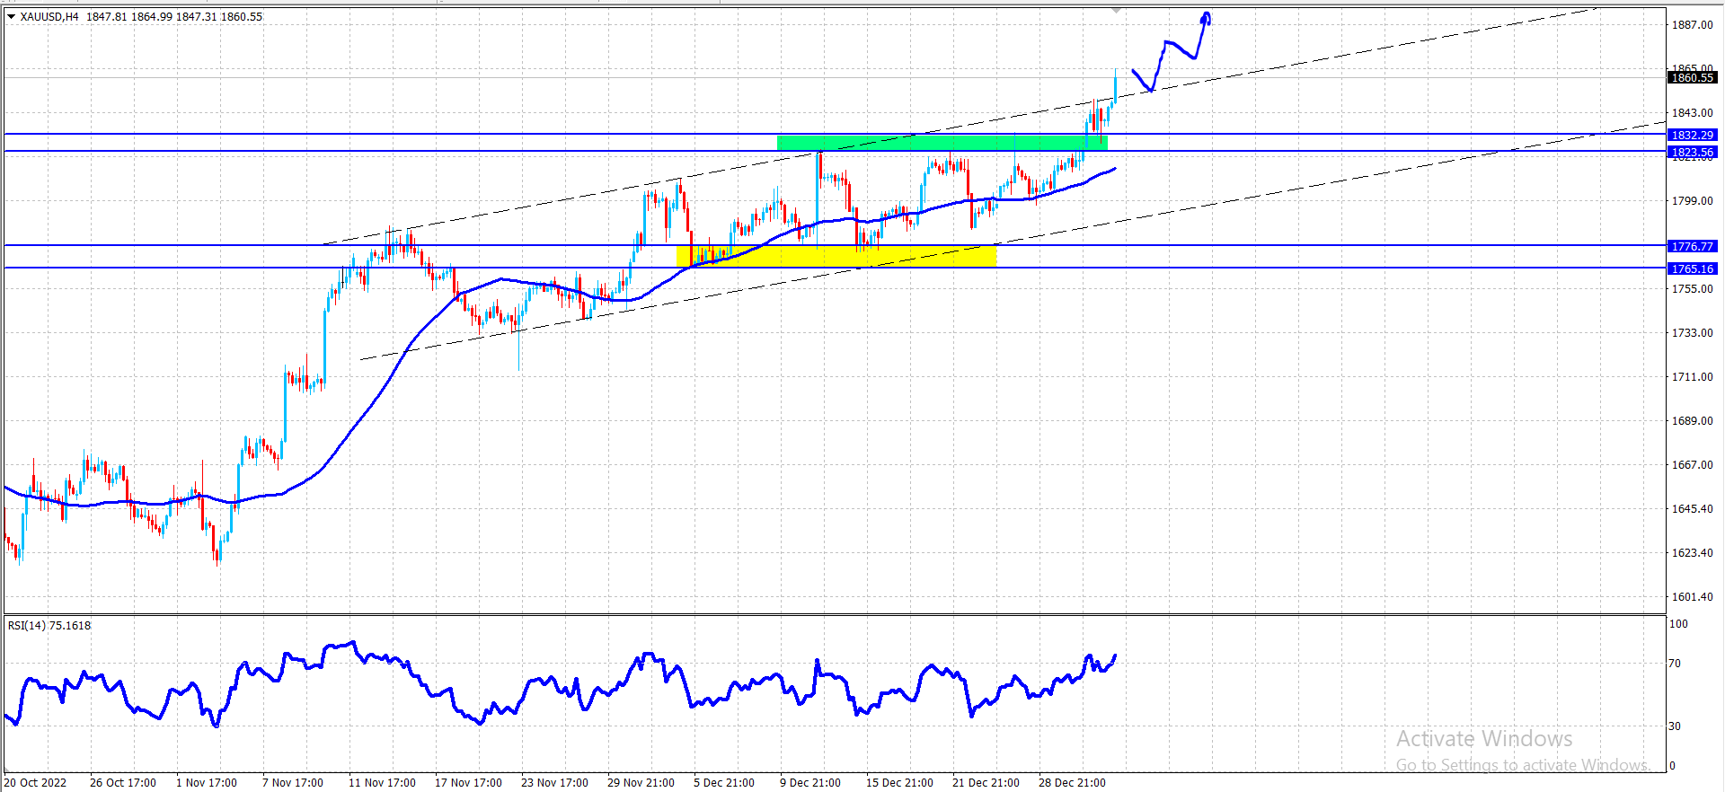
Task: Click the 1776.77 horizontal line price tag
Action: 1693,246
